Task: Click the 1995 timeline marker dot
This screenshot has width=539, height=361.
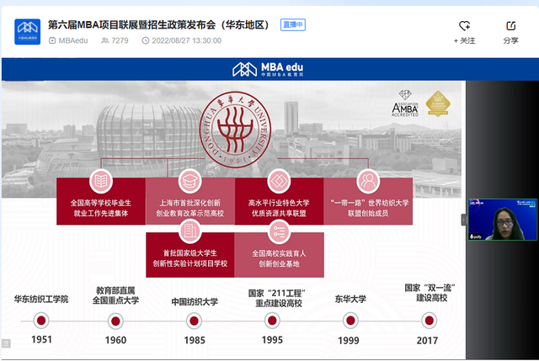Action: point(272,321)
